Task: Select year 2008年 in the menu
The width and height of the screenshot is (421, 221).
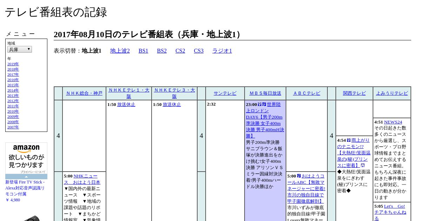Action: click(x=13, y=122)
